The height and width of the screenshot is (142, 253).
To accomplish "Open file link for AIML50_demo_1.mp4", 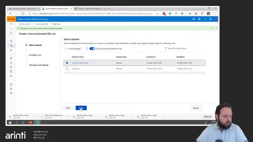I will point(144,118).
